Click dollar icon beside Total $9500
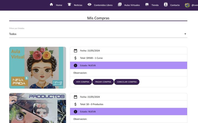Viewport: 198px width, 123px height. click(75, 58)
